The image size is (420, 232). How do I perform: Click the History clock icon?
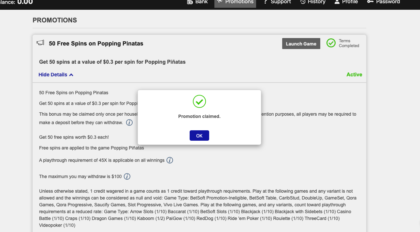point(303,2)
